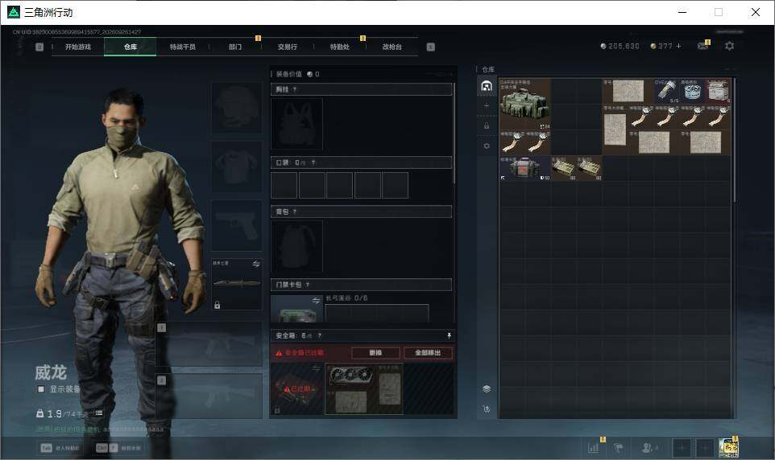Add a warehouse expansion box with plus icon
This screenshot has width=775, height=460.
click(487, 105)
